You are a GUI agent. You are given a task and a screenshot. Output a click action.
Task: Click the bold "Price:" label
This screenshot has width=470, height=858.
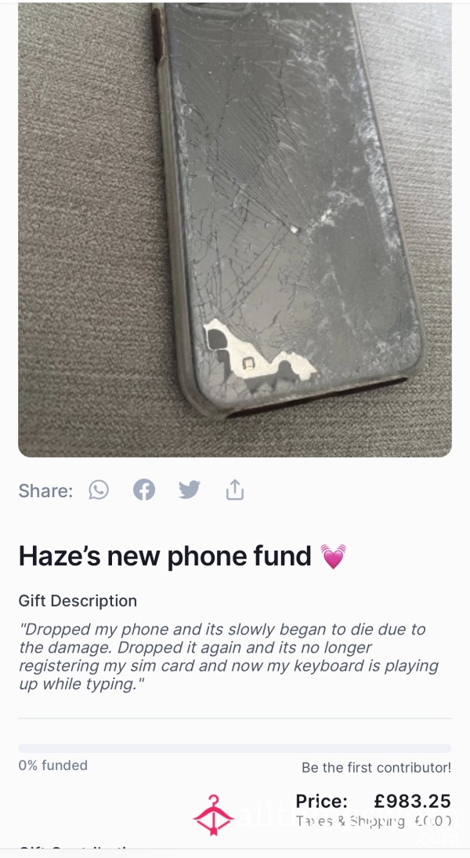tap(321, 801)
